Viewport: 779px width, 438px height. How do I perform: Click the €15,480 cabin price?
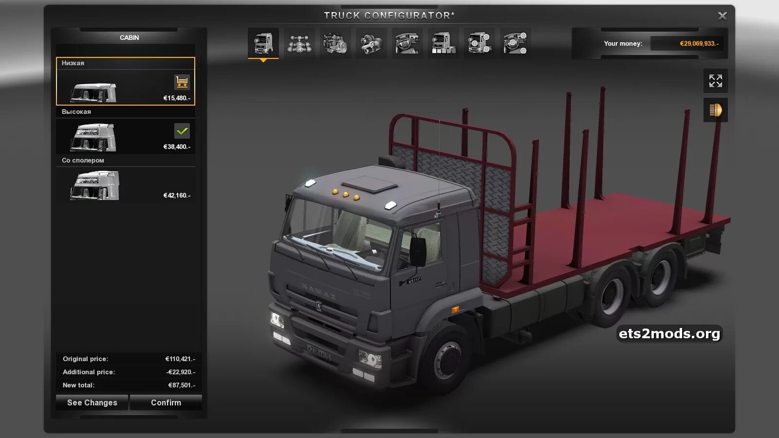point(177,98)
